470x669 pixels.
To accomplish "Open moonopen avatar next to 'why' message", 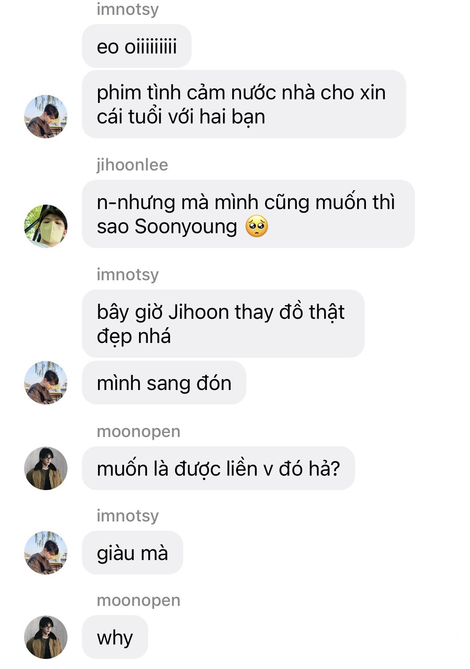I will (x=46, y=637).
